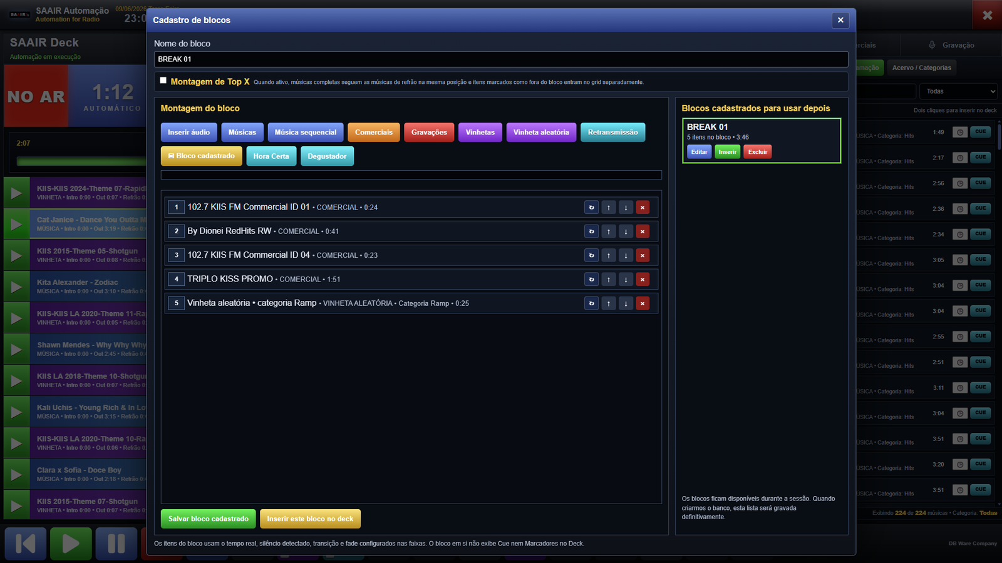This screenshot has width=1002, height=563.
Task: Click Salvar bloco cadastrado button
Action: [x=209, y=519]
